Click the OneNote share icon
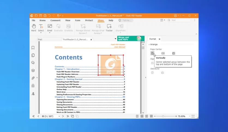Viewport: 228px width, 132px height. (68, 26)
